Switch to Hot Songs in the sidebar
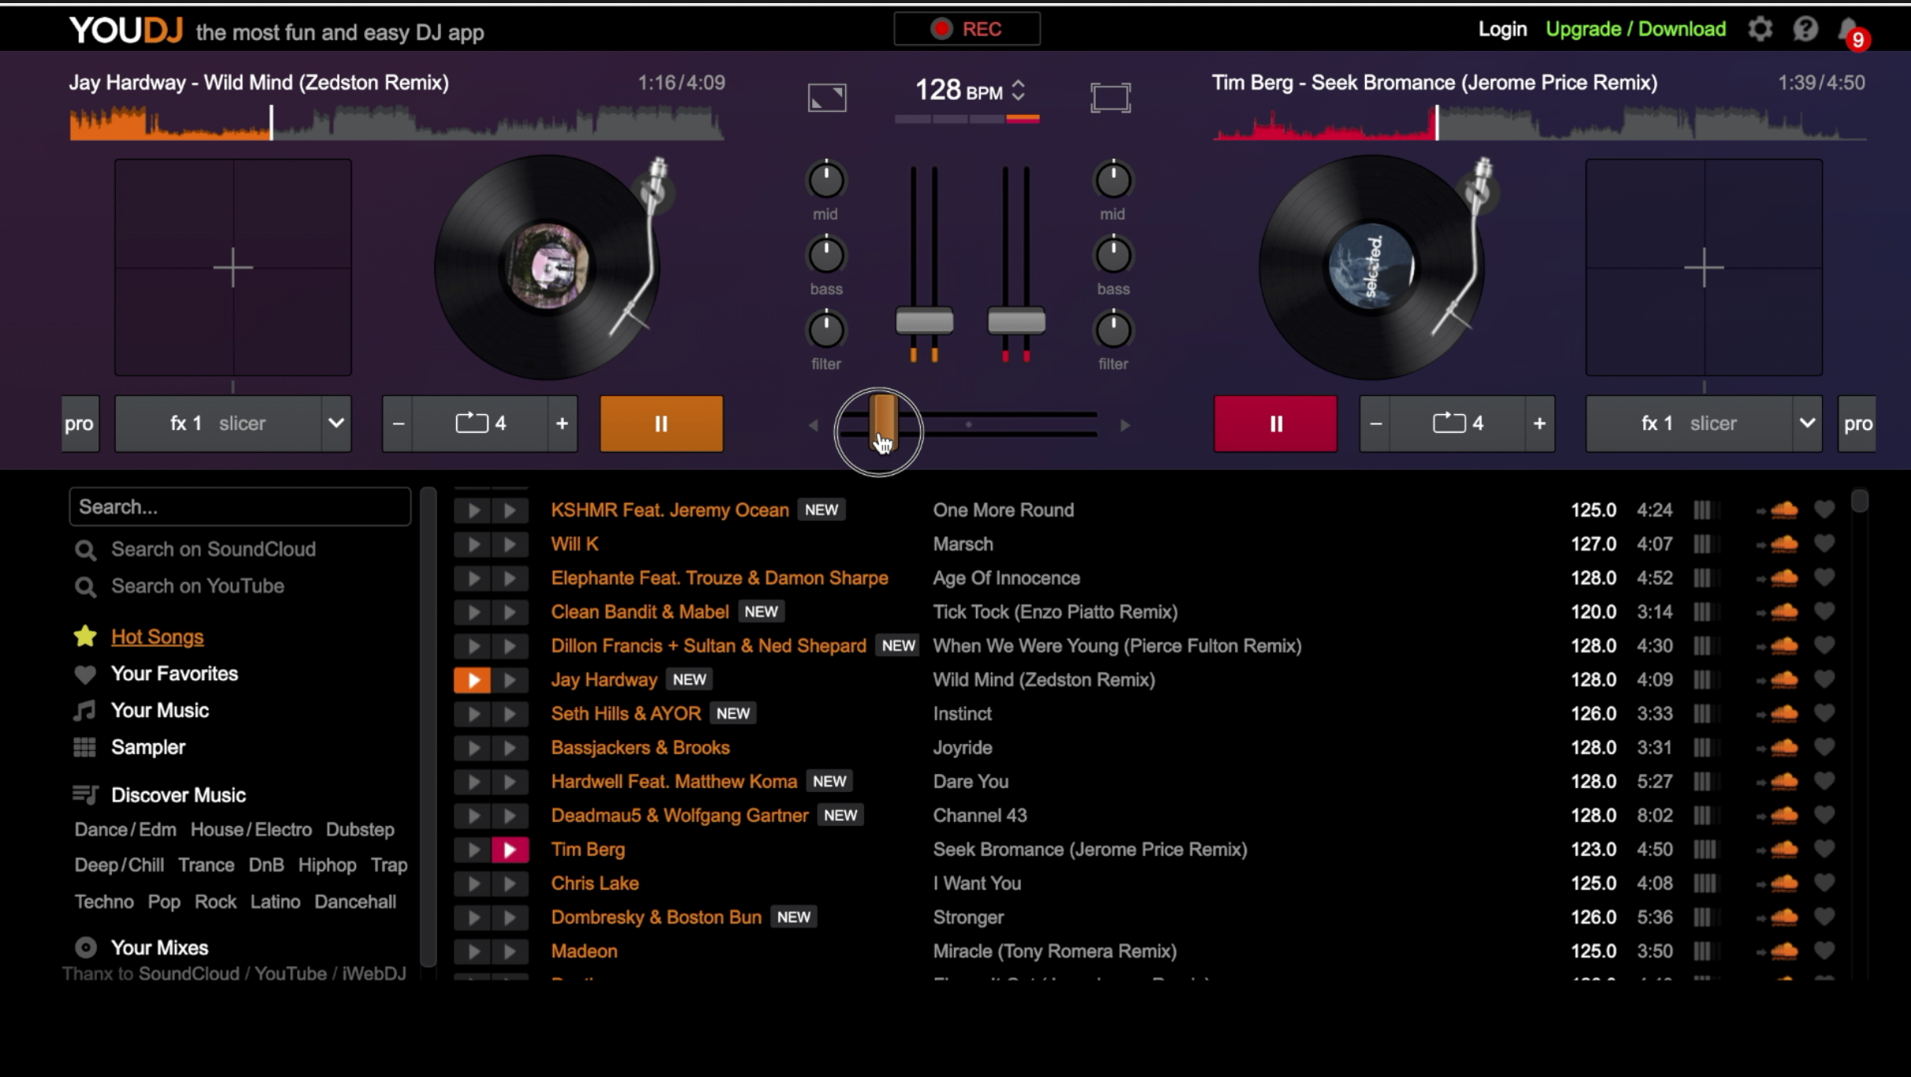Viewport: 1911px width, 1077px height. point(157,636)
